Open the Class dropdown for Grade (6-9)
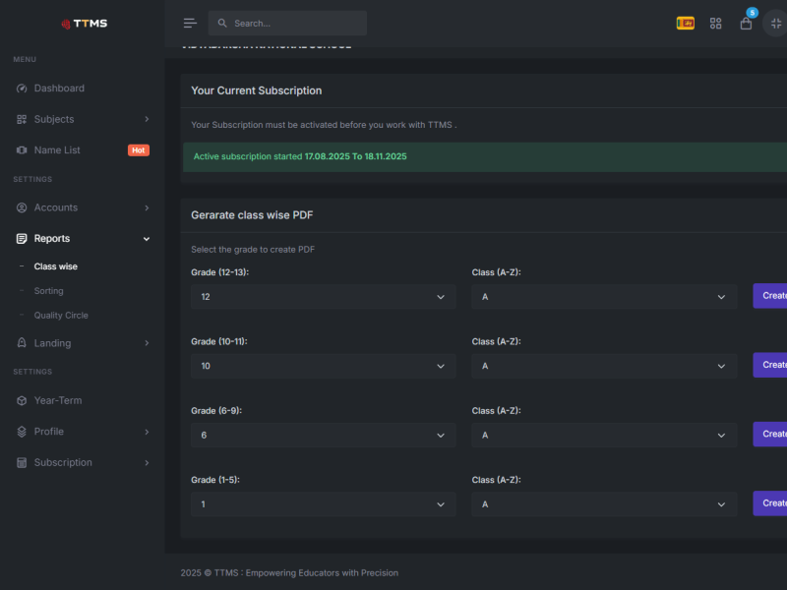787x590 pixels. point(604,436)
